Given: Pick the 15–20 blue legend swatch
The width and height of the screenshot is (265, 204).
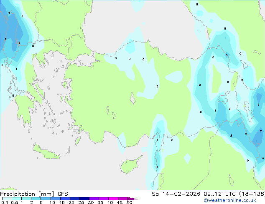Looking at the screenshot, I should click(65, 199).
